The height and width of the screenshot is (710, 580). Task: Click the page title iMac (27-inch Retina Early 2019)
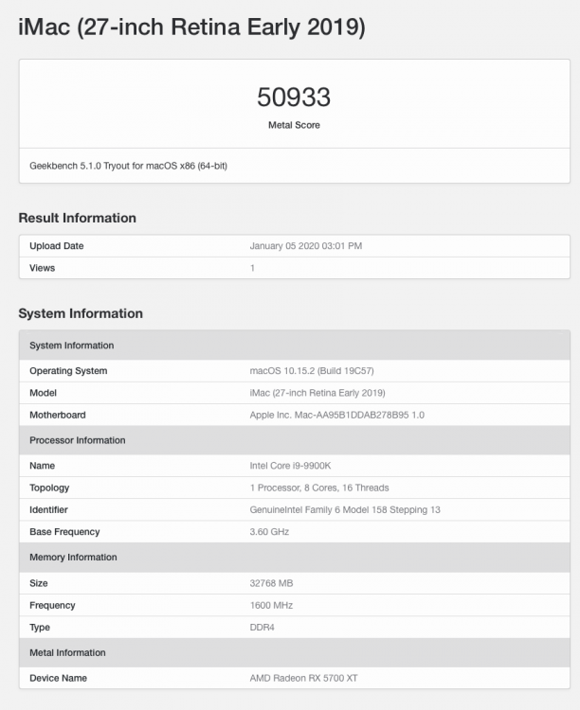191,27
